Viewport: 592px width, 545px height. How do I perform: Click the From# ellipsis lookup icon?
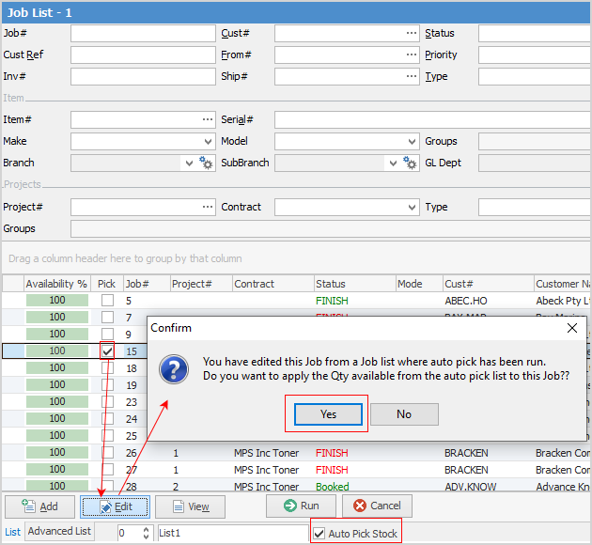pyautogui.click(x=411, y=55)
